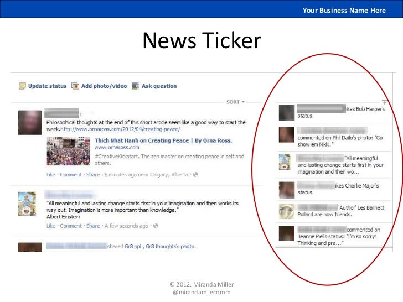Click the first post author's profile picture
Viewport: 403px width, 302px height.
coord(30,122)
